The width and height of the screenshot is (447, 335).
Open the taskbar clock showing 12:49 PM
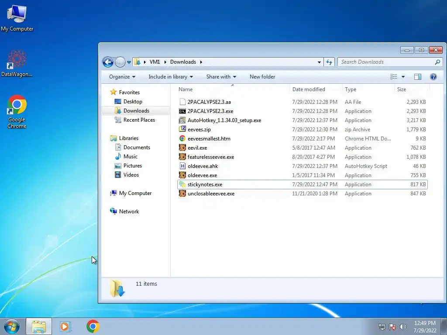point(425,327)
